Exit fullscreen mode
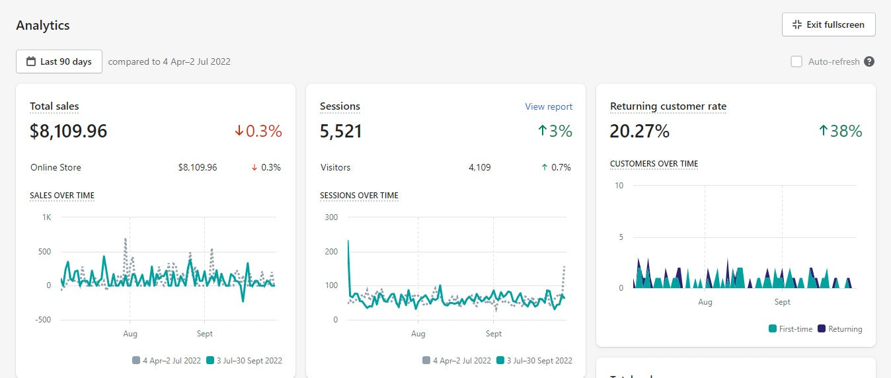The height and width of the screenshot is (378, 891). coord(828,24)
